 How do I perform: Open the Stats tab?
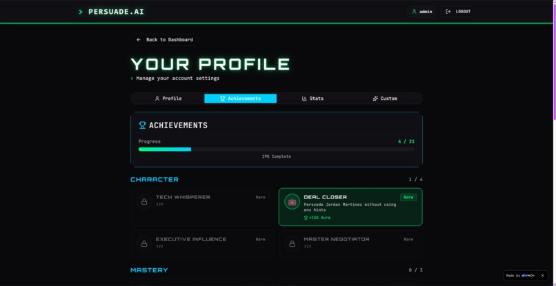312,99
